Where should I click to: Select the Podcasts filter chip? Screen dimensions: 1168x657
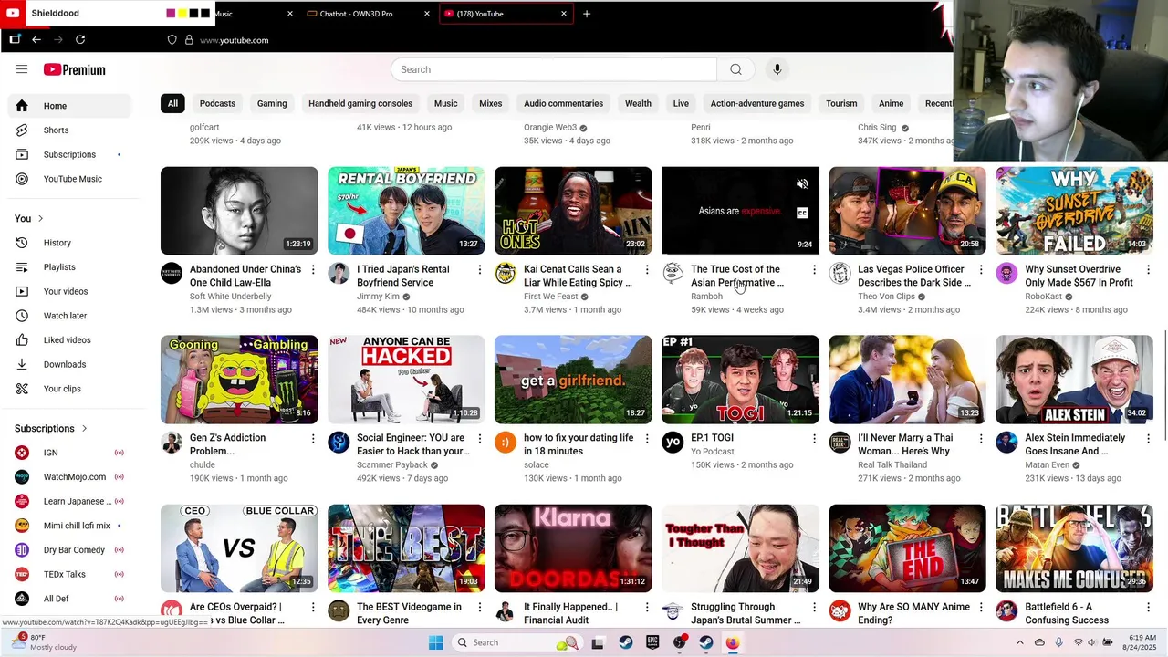tap(217, 103)
